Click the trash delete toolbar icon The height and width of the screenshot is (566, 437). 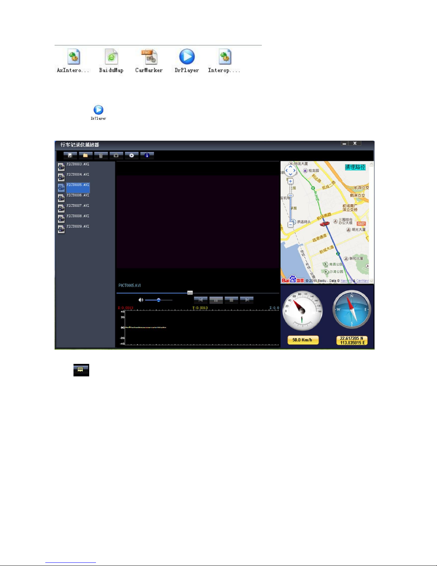pos(101,155)
